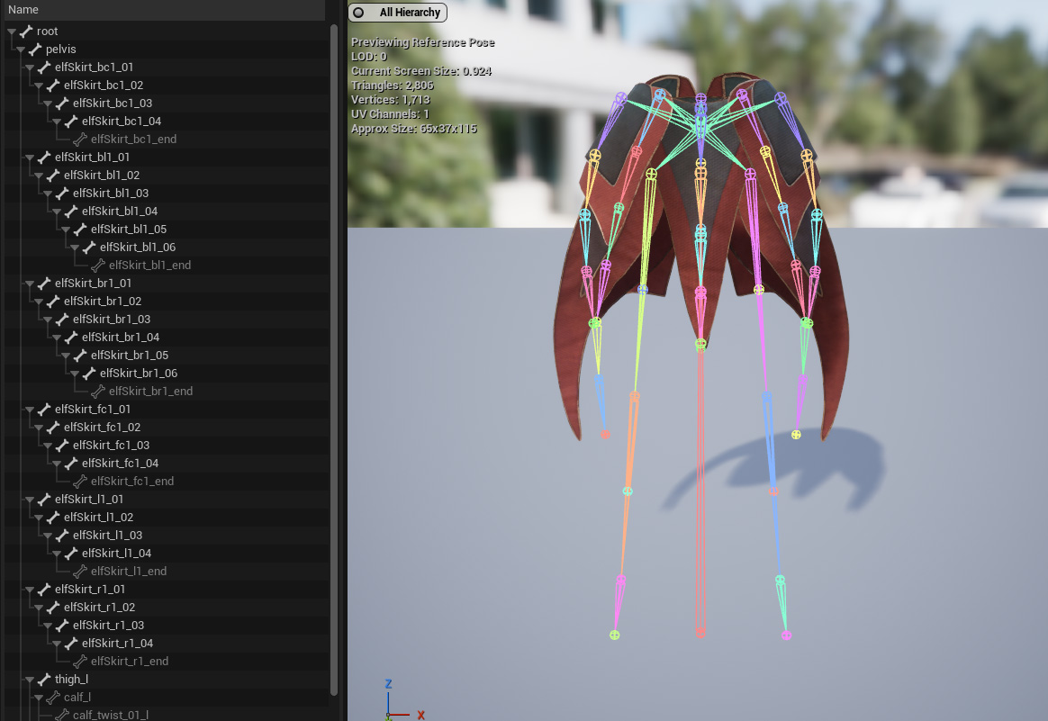Click the bone icon for elfSkirt_l1_03

point(62,536)
